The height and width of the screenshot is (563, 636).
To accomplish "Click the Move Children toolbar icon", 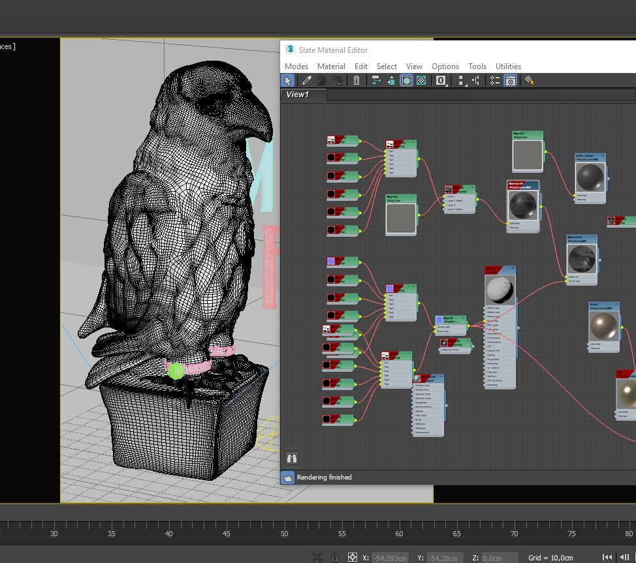I will 376,80.
